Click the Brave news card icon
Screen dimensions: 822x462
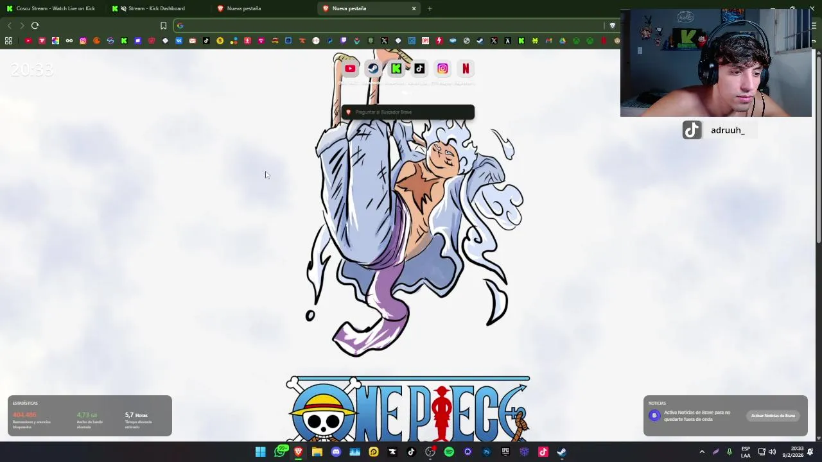pos(654,416)
